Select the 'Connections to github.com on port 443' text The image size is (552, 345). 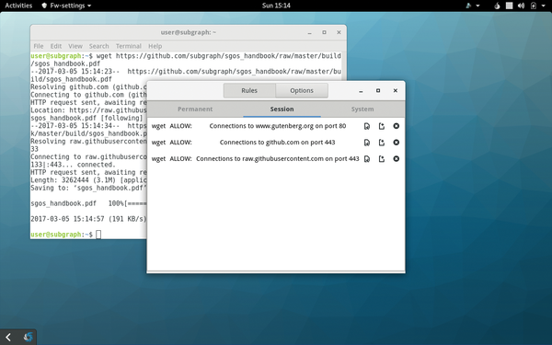click(x=278, y=143)
